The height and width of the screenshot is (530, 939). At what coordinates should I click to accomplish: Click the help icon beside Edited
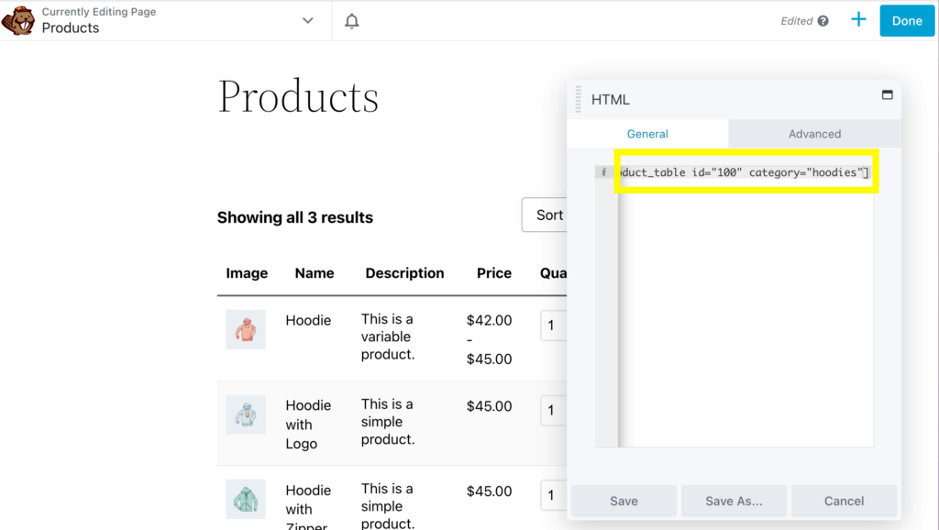click(823, 20)
